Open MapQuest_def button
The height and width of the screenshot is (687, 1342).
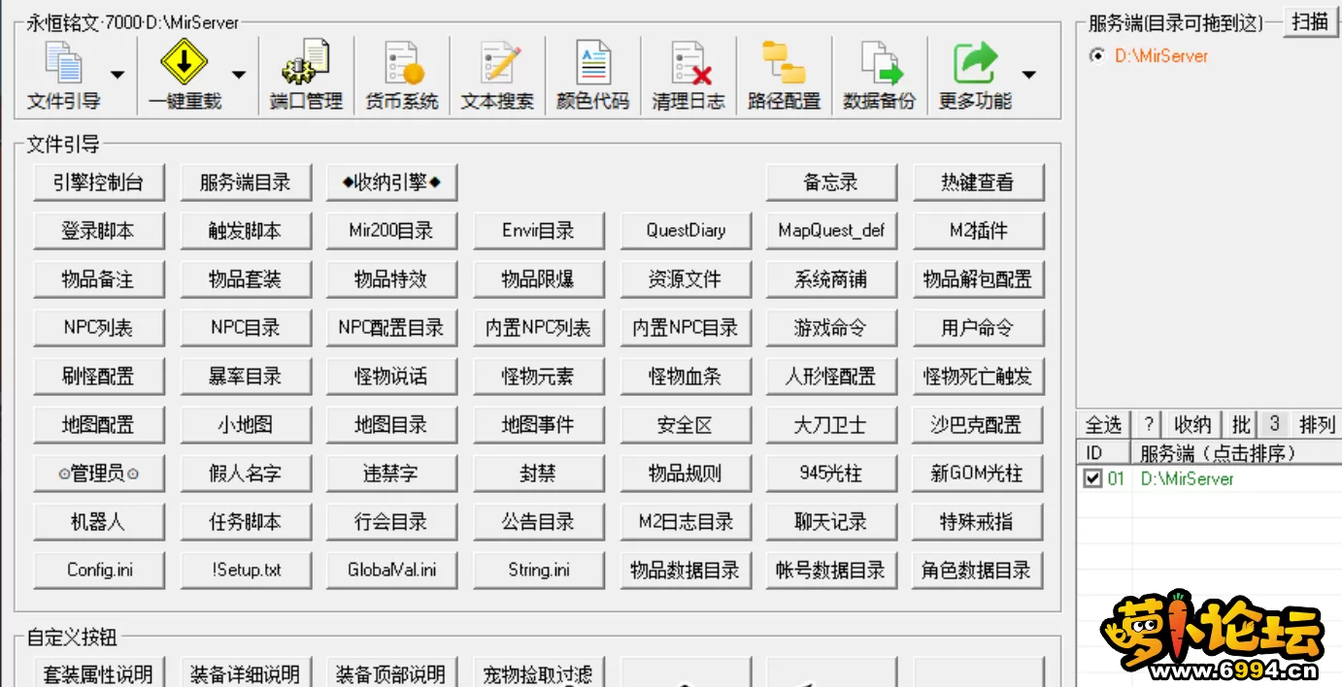(x=831, y=231)
